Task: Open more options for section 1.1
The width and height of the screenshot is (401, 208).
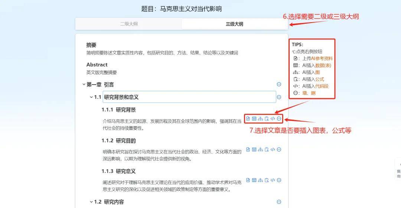Action: 279,97
